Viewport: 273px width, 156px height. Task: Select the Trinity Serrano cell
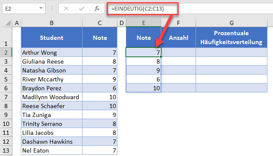[x=51, y=124]
